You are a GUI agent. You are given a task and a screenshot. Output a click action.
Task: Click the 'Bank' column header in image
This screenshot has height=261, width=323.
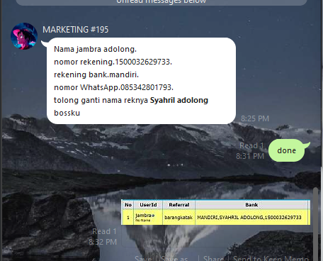point(251,205)
